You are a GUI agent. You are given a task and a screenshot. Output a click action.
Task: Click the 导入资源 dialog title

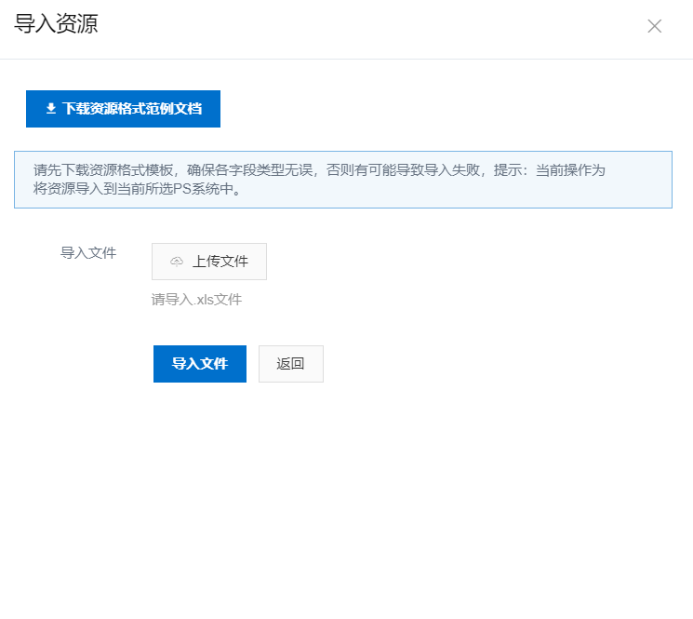(x=56, y=24)
